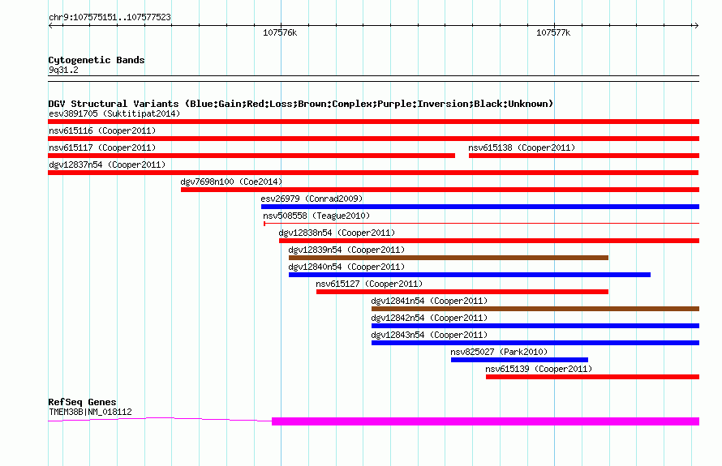722x466 pixels.
Task: Select the esv26979 (Conrad2009) variant label
Action: pos(312,199)
